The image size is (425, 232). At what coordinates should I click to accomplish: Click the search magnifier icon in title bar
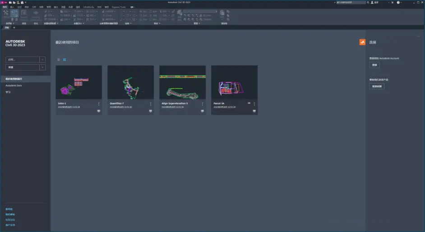pyautogui.click(x=369, y=2)
